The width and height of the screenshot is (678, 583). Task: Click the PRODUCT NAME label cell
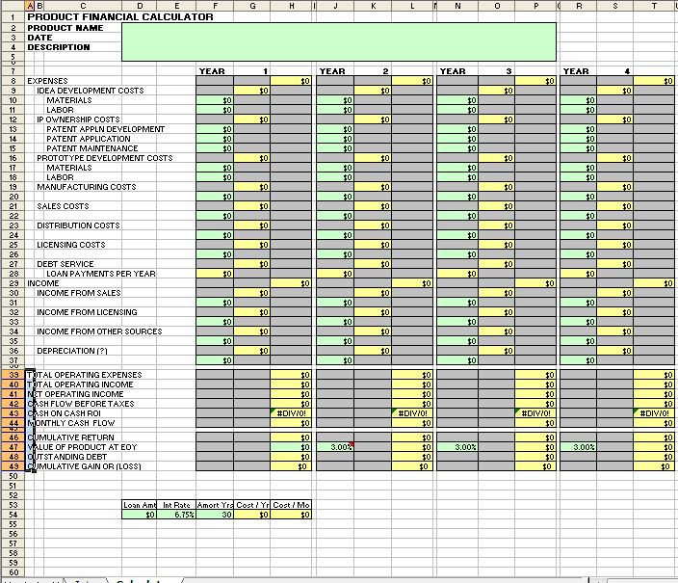(x=65, y=28)
